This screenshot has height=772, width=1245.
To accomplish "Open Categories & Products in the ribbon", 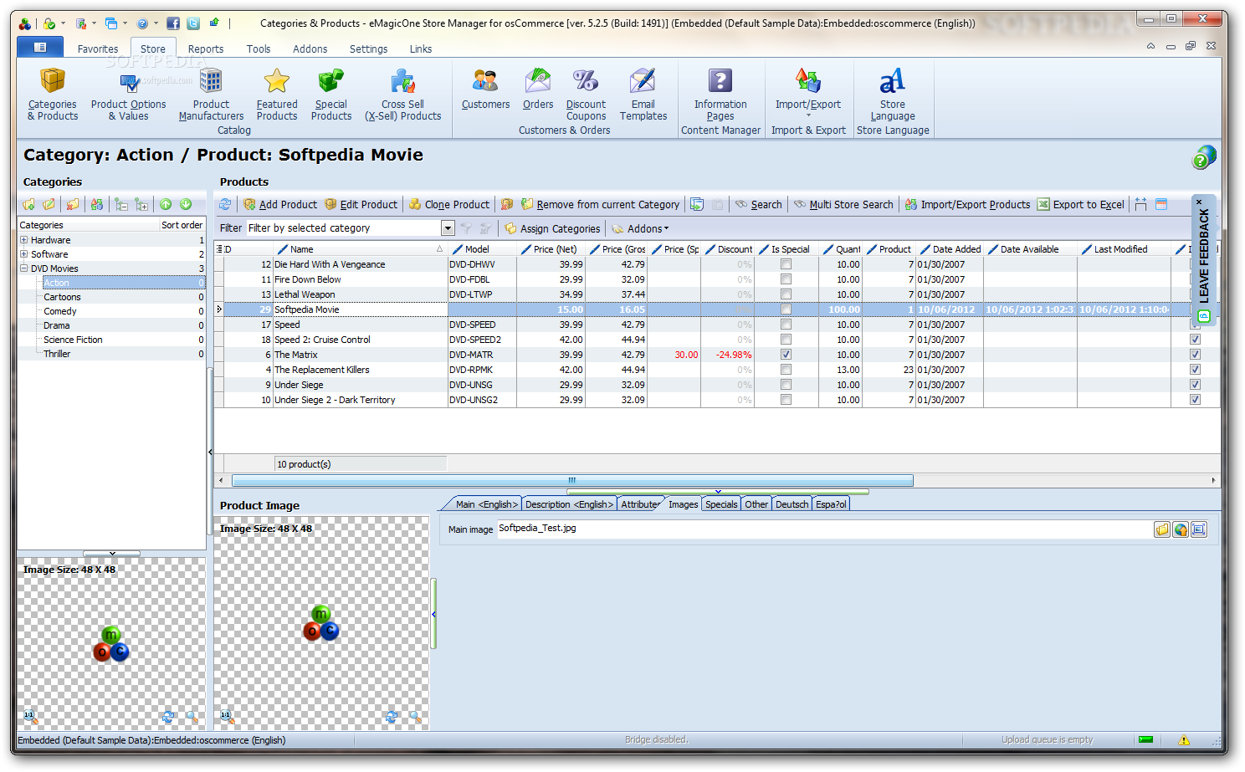I will tap(53, 94).
